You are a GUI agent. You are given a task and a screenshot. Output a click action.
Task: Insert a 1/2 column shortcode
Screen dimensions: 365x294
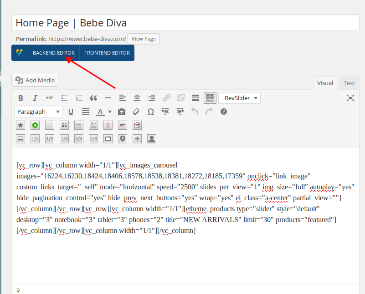(35, 139)
